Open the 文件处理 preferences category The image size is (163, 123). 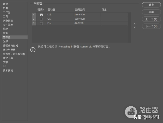pos(15,25)
